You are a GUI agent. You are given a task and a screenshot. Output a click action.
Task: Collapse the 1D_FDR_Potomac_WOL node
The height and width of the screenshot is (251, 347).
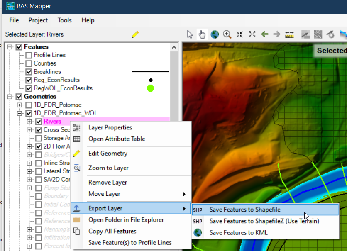pos(19,113)
